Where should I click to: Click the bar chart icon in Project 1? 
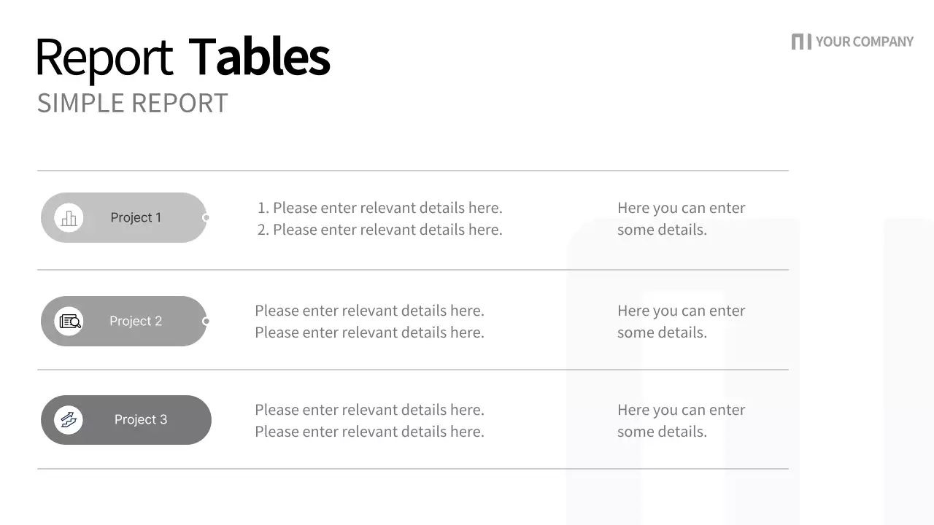69,217
